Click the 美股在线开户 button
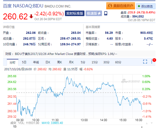Image resolution: width=159 pixels, height=128 pixels. pyautogui.click(x=121, y=6)
